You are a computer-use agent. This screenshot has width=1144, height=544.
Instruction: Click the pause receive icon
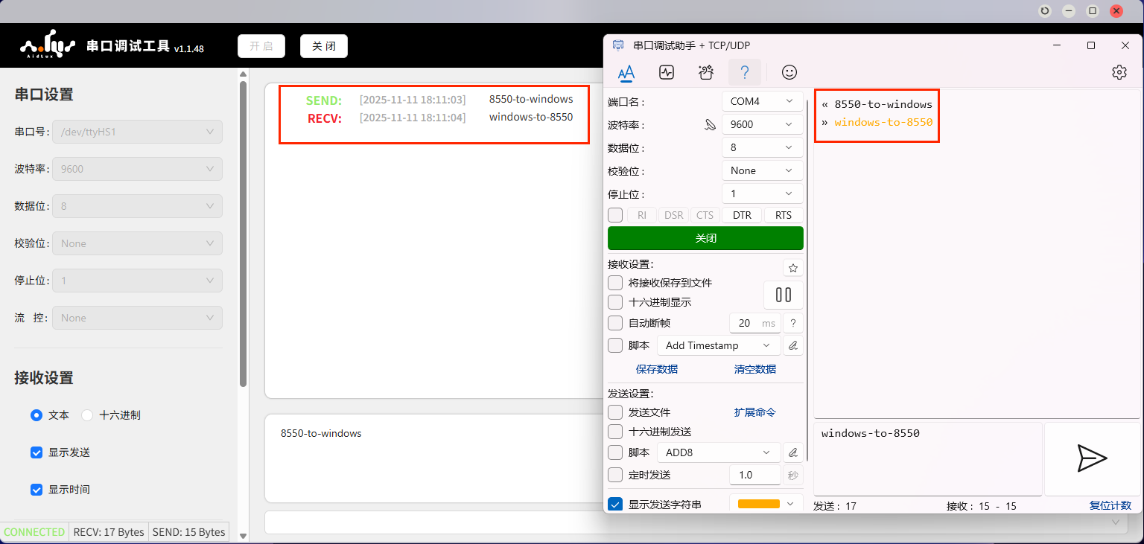click(783, 295)
